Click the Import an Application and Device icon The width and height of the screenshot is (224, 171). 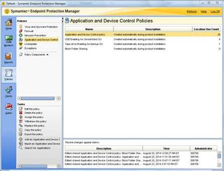point(21,143)
